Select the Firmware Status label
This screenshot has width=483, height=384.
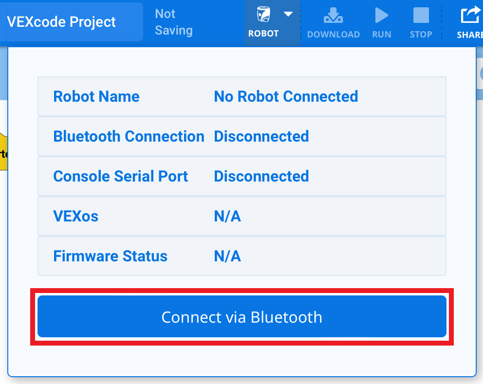110,256
